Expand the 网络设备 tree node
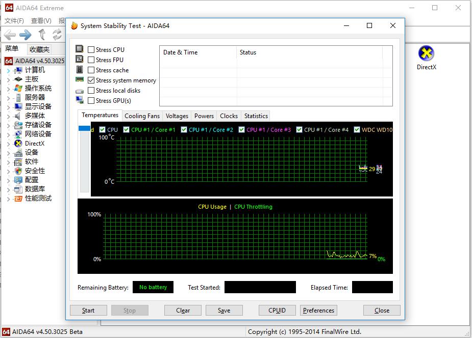This screenshot has width=472, height=338. 9,135
